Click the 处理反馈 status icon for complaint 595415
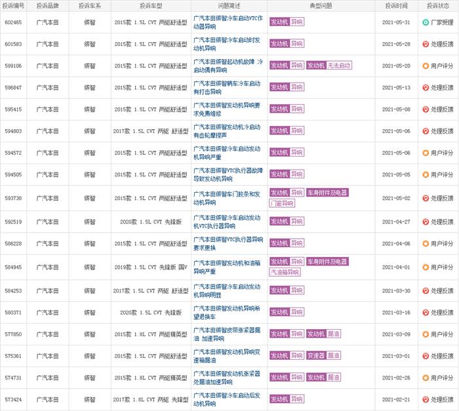This screenshot has height=411, width=459. (426, 109)
